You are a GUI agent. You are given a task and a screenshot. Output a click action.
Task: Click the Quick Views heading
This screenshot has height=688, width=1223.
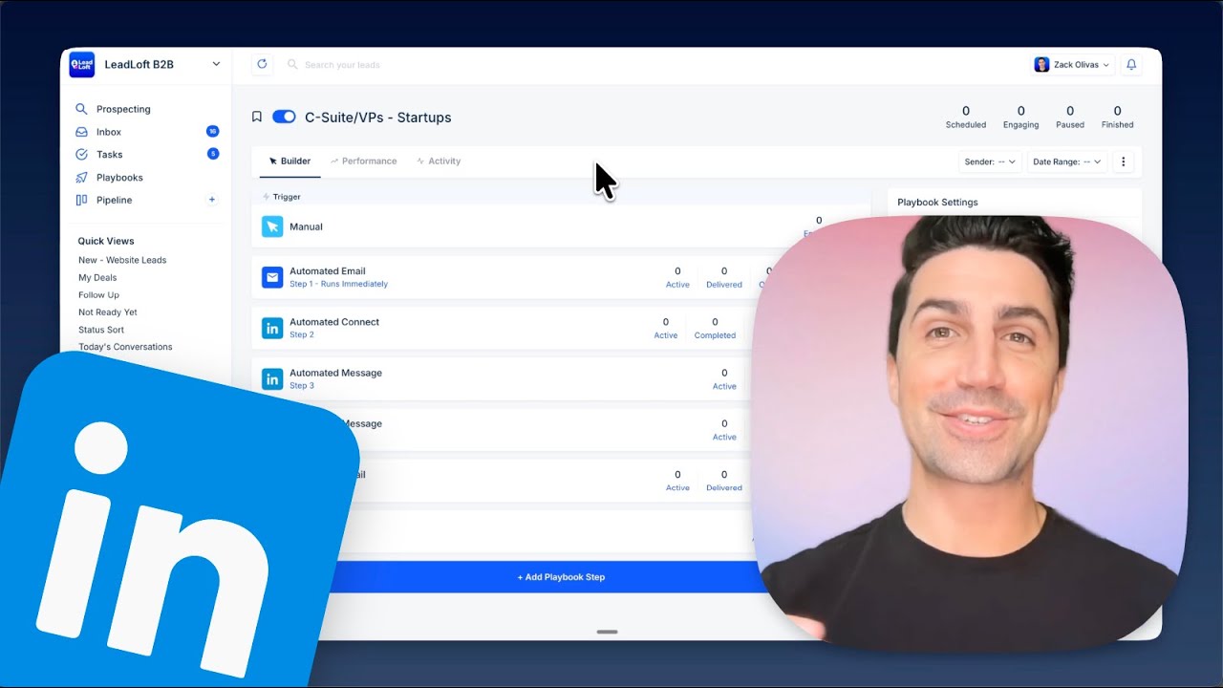[x=106, y=241]
